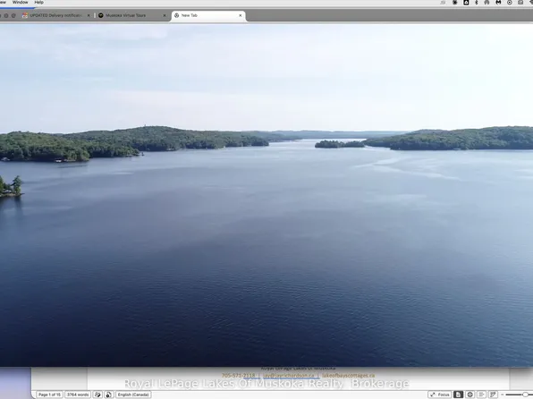The width and height of the screenshot is (533, 399).
Task: Close the New Tab tab
Action: pos(241,15)
